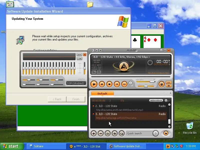The height and width of the screenshot is (150, 200).
Task: Stop AIMP playback
Action: (109, 84)
